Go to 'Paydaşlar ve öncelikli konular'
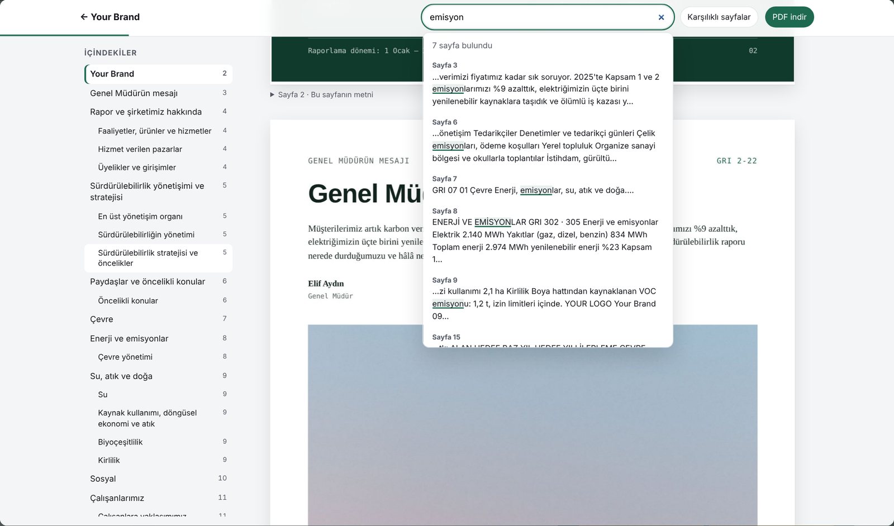 [159, 282]
